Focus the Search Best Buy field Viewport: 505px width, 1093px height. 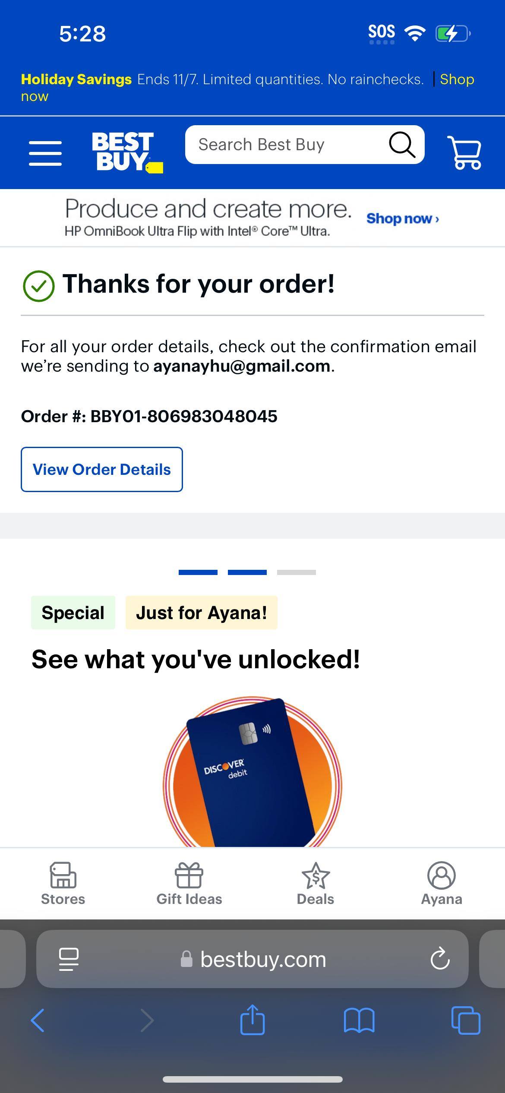tap(285, 145)
